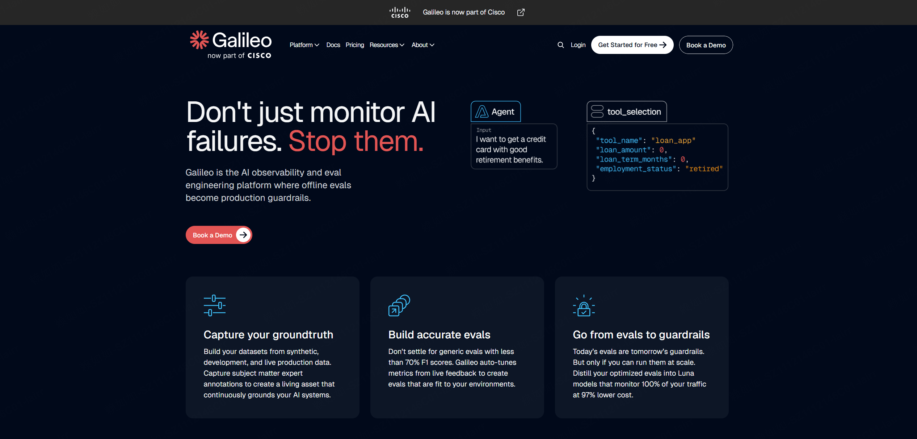Image resolution: width=917 pixels, height=439 pixels.
Task: Click the tool_selection JSON code block
Action: pos(657,157)
